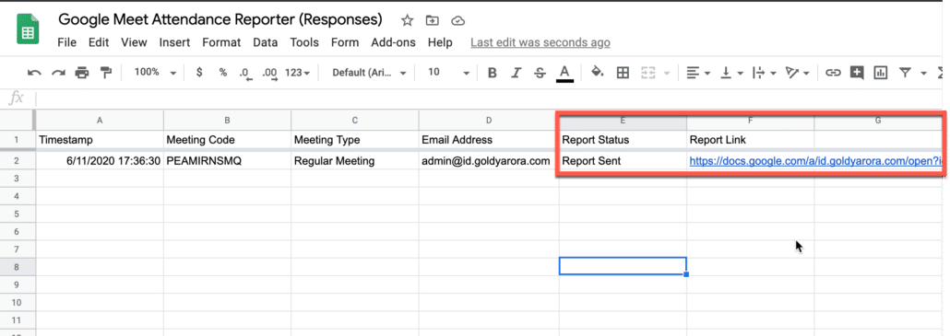The height and width of the screenshot is (336, 950).
Task: Open the Insert menu
Action: 174,42
